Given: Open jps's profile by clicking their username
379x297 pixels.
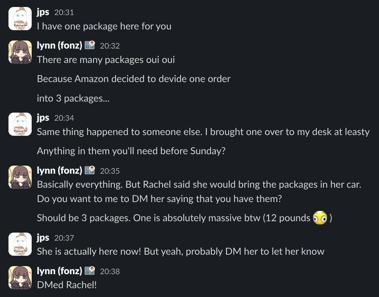Looking at the screenshot, I should [x=43, y=12].
